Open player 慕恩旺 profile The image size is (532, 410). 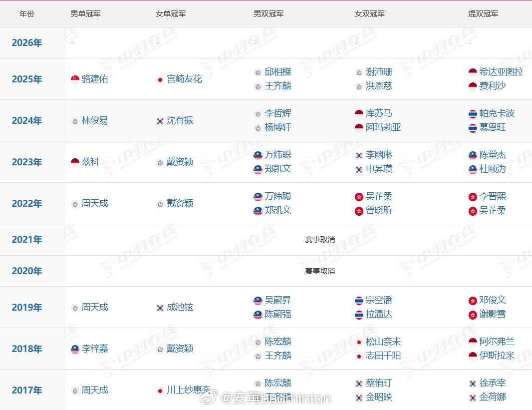(x=492, y=127)
